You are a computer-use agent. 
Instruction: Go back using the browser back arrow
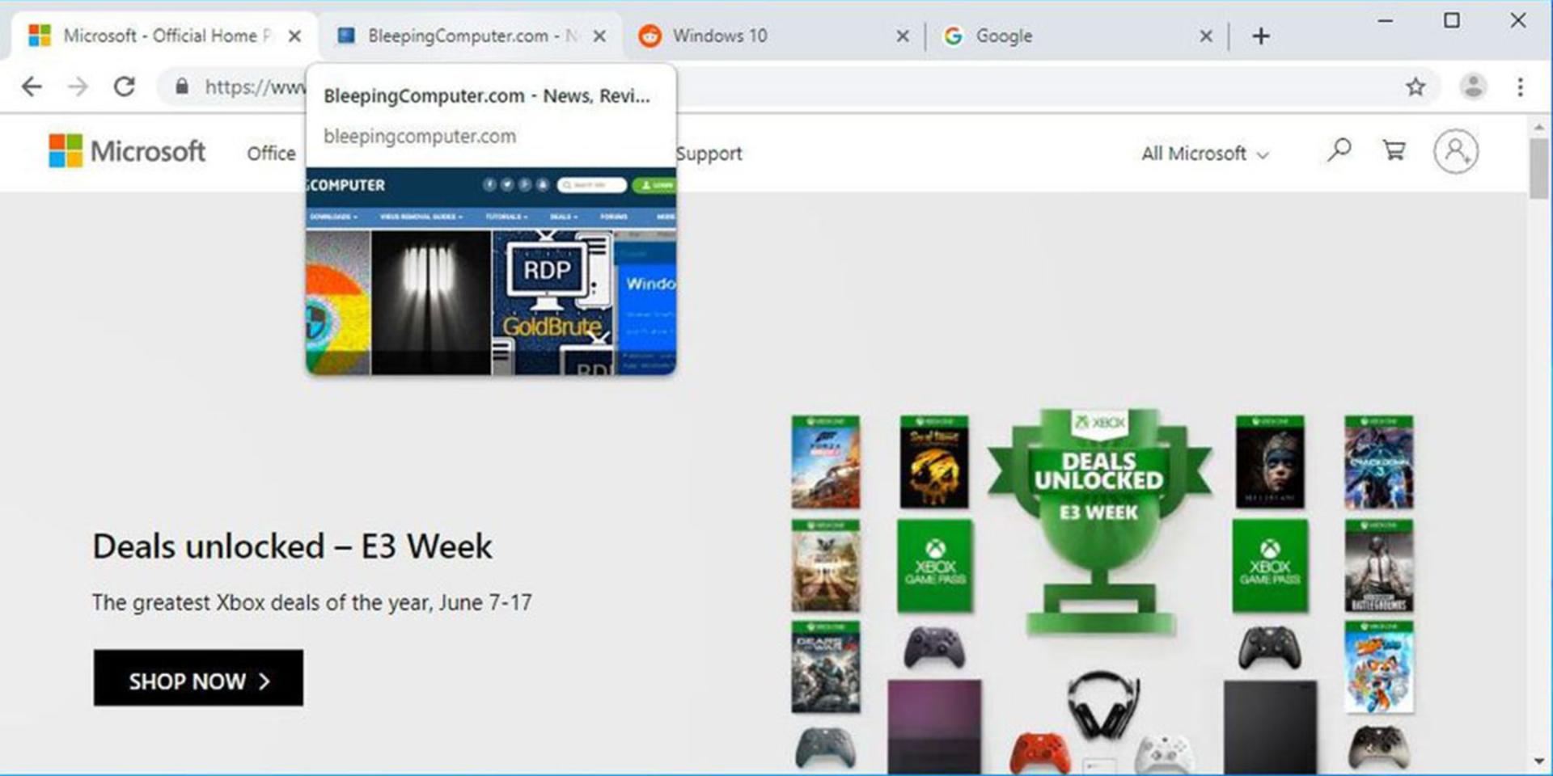pos(32,86)
